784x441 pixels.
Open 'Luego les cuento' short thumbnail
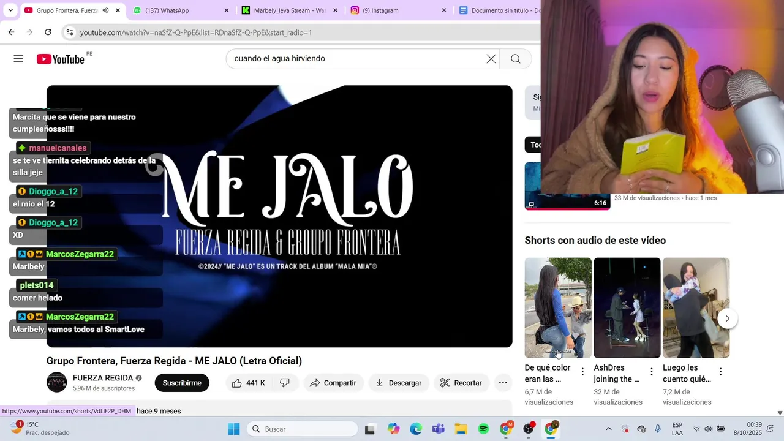[x=696, y=307]
